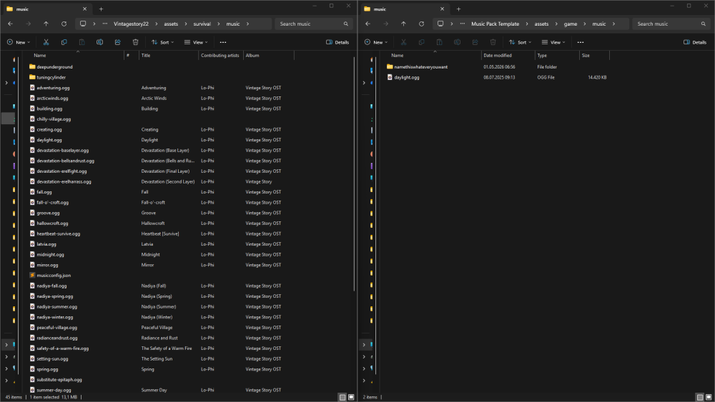Sort right window by Type column
The height and width of the screenshot is (402, 715).
pyautogui.click(x=557, y=56)
